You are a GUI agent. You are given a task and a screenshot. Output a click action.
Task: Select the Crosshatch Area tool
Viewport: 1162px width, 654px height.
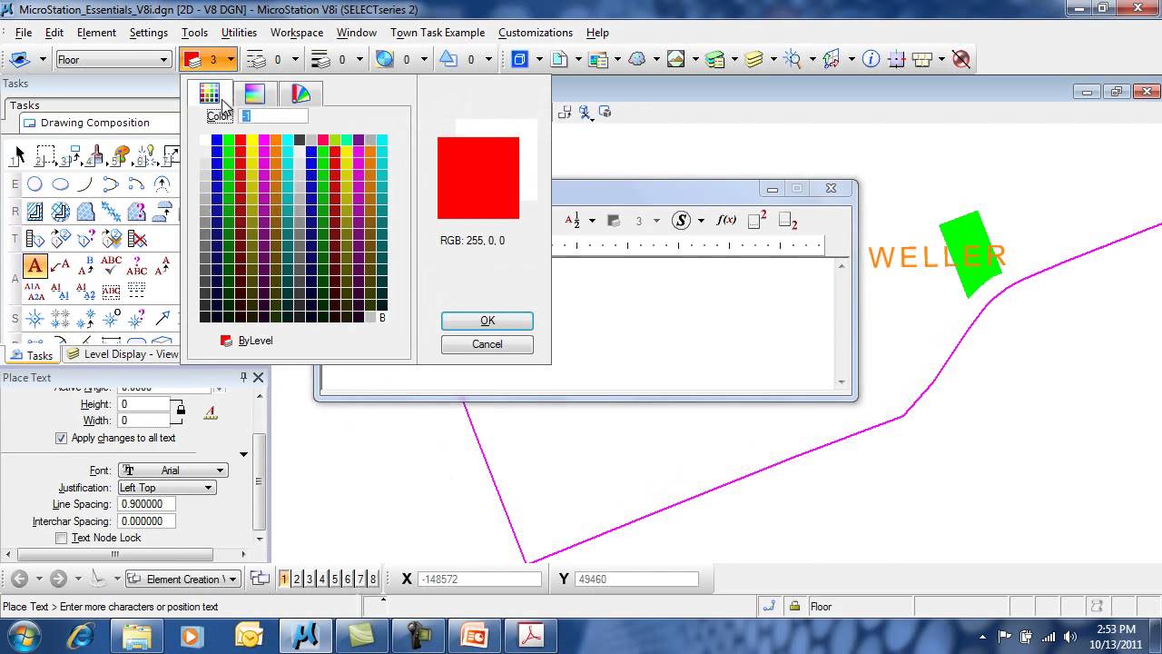pyautogui.click(x=60, y=212)
